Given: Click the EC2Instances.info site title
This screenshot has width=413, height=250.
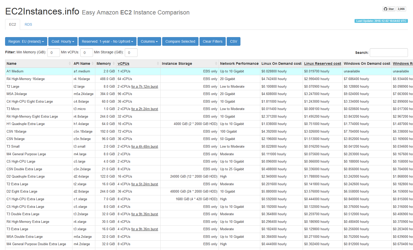Looking at the screenshot, I should coord(42,11).
